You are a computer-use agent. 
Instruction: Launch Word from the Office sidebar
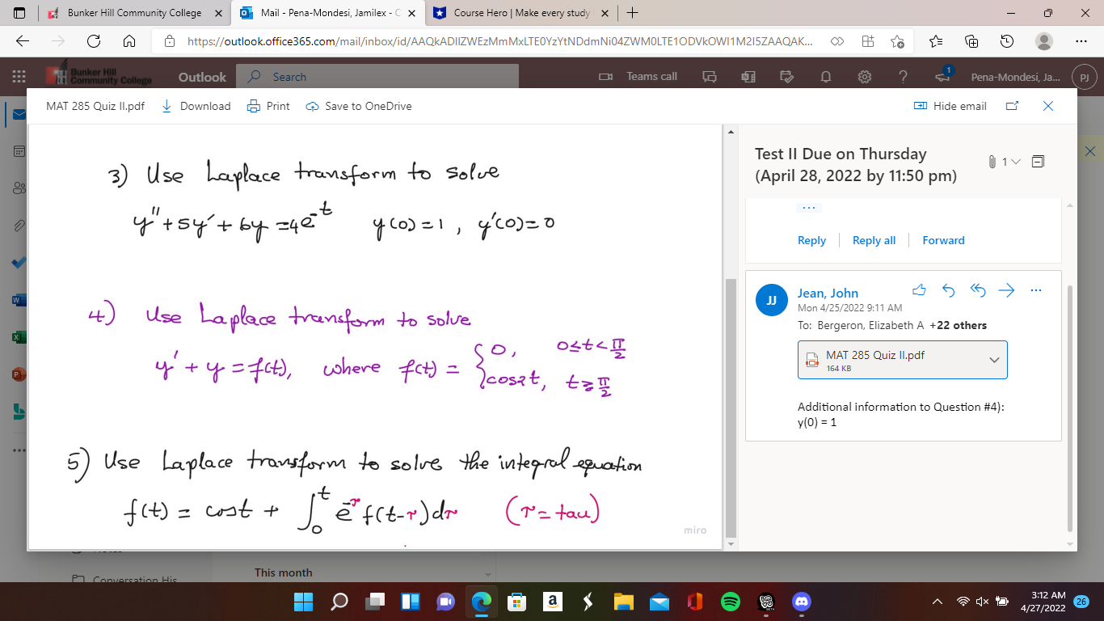tap(20, 299)
